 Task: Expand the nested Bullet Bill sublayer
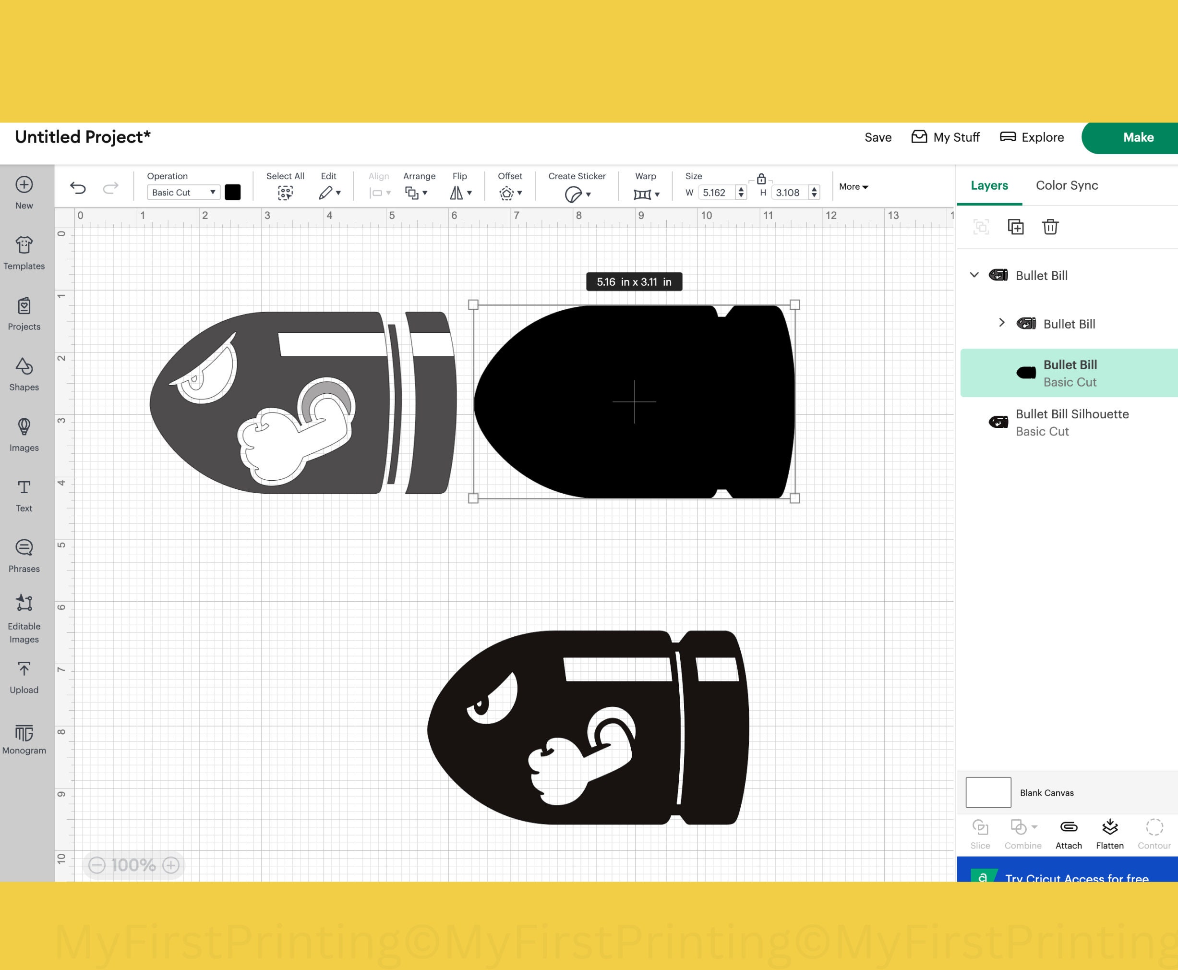[1001, 323]
